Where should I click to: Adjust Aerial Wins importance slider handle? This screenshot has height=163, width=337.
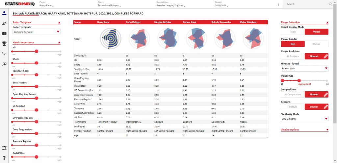[36, 157]
